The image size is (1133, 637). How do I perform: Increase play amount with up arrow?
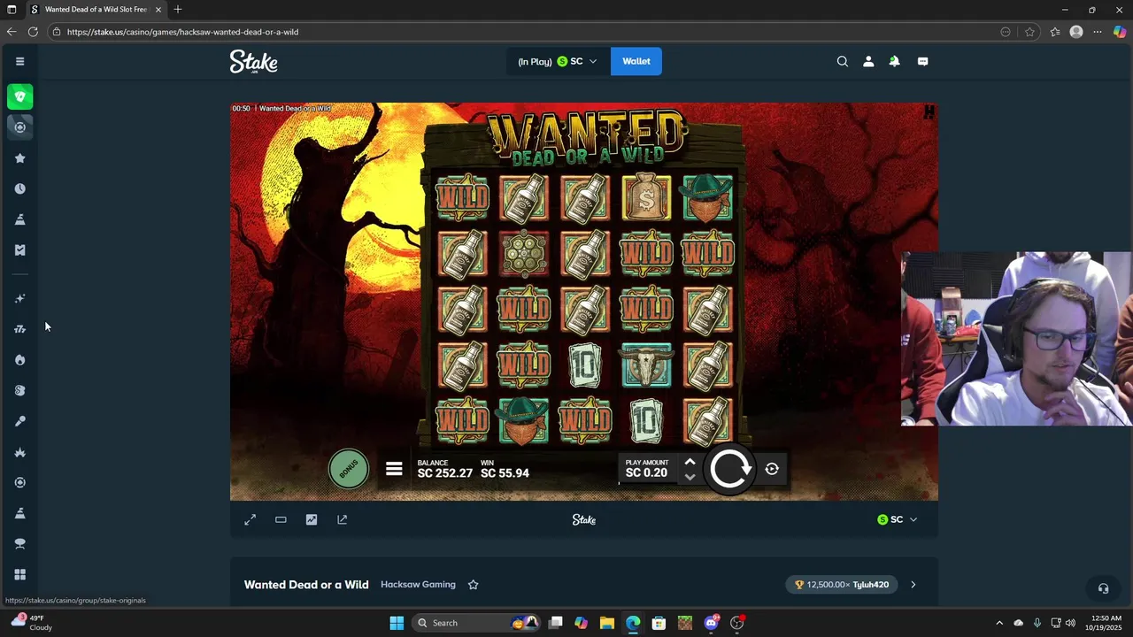pyautogui.click(x=690, y=462)
